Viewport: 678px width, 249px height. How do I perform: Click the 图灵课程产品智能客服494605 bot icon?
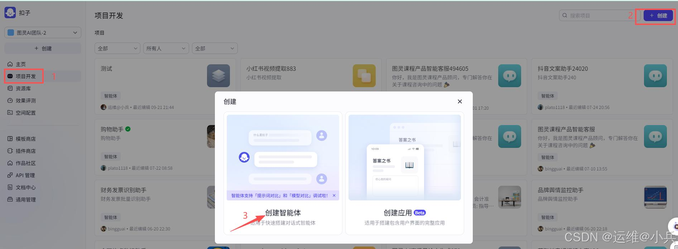point(510,76)
